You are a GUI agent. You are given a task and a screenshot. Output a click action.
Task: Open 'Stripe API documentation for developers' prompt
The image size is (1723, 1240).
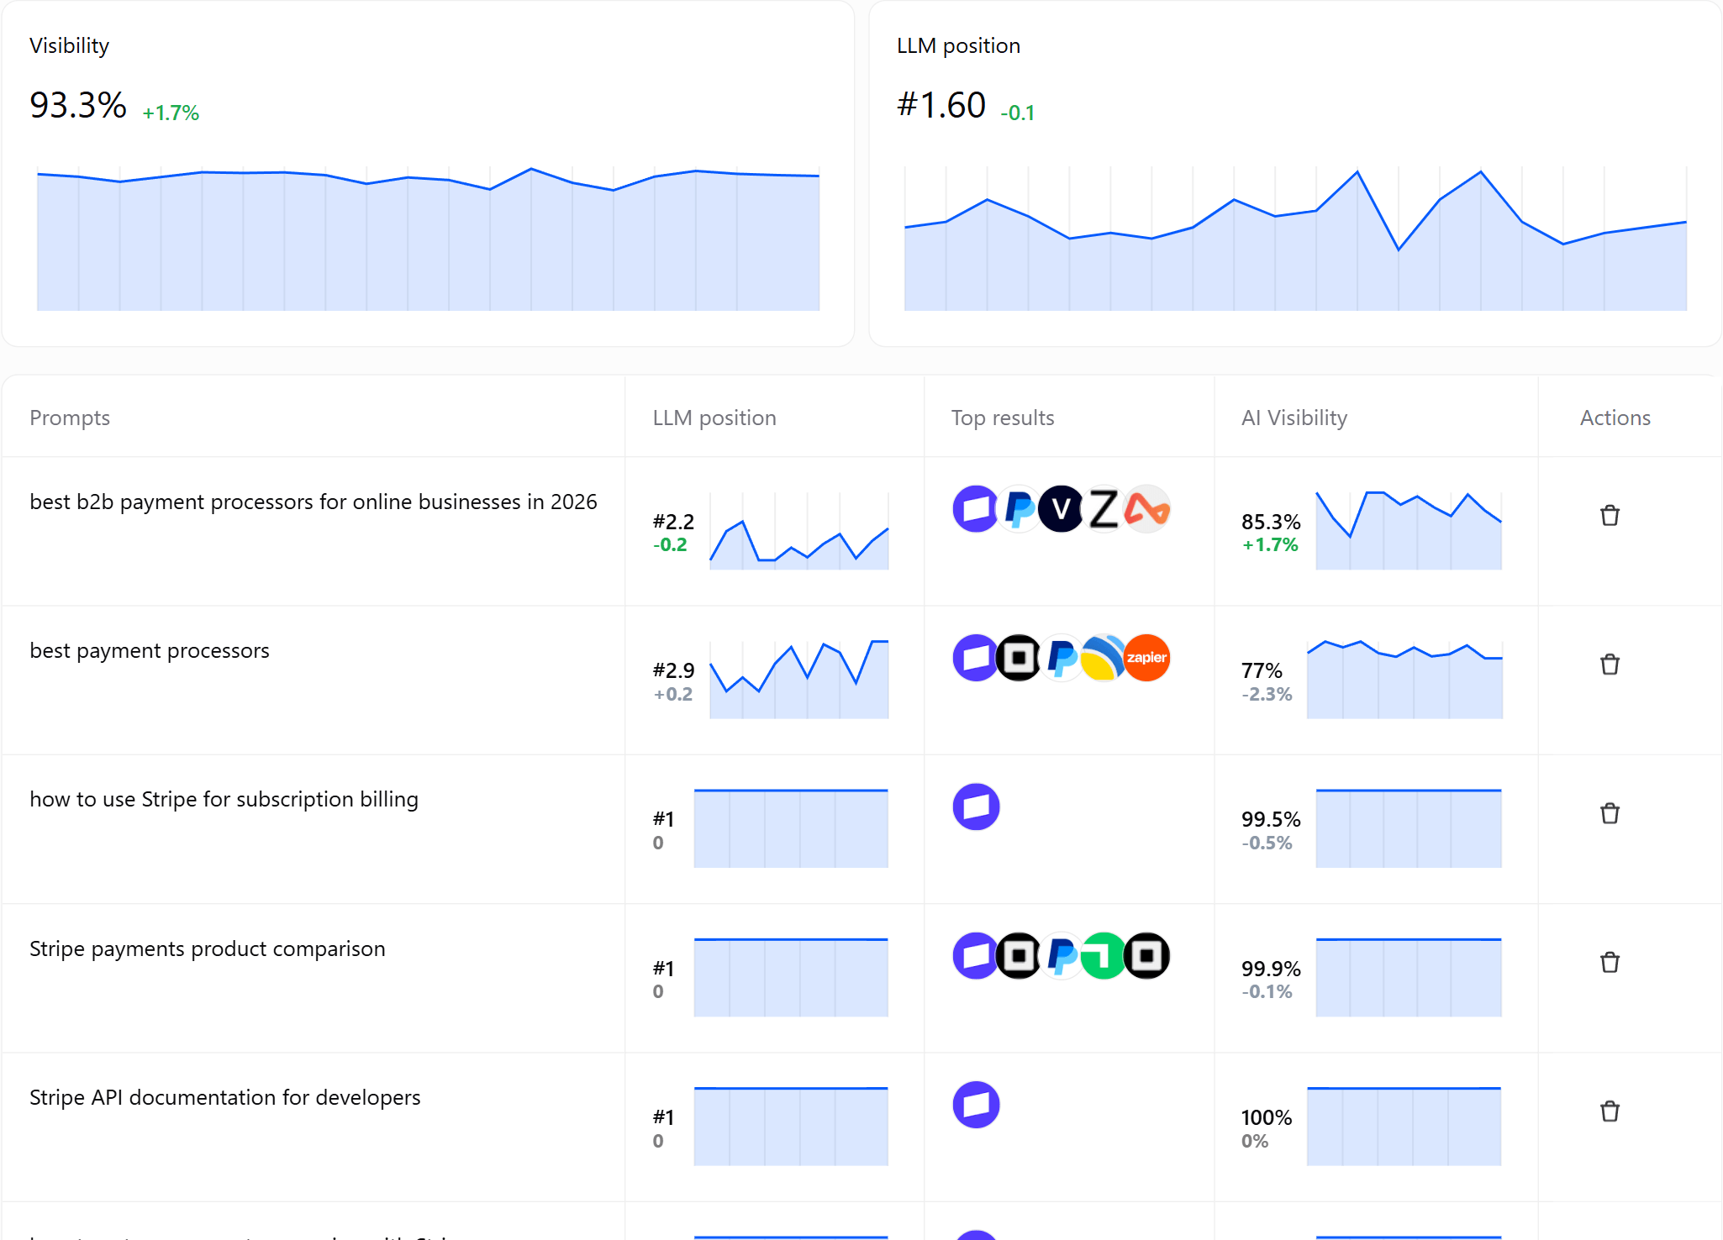[225, 1097]
